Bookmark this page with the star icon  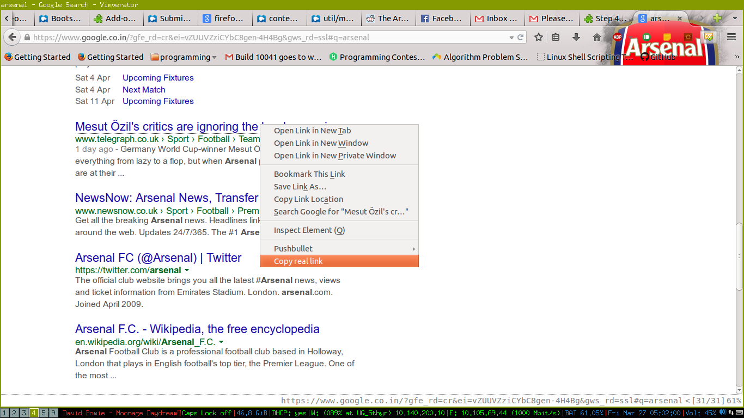pos(539,37)
